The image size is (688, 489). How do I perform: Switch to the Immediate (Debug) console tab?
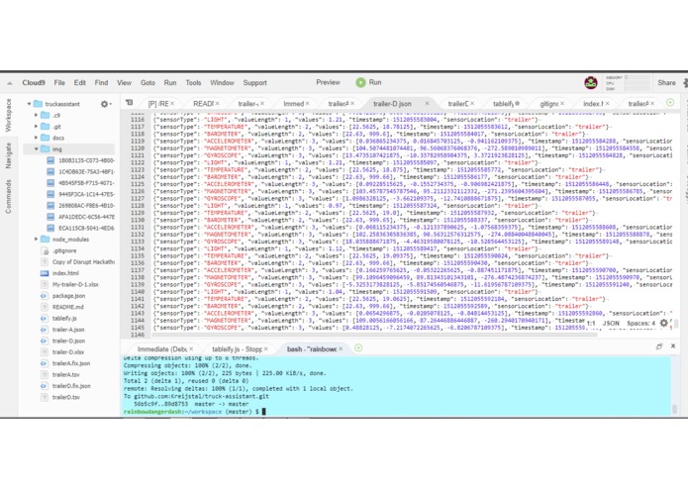162,349
